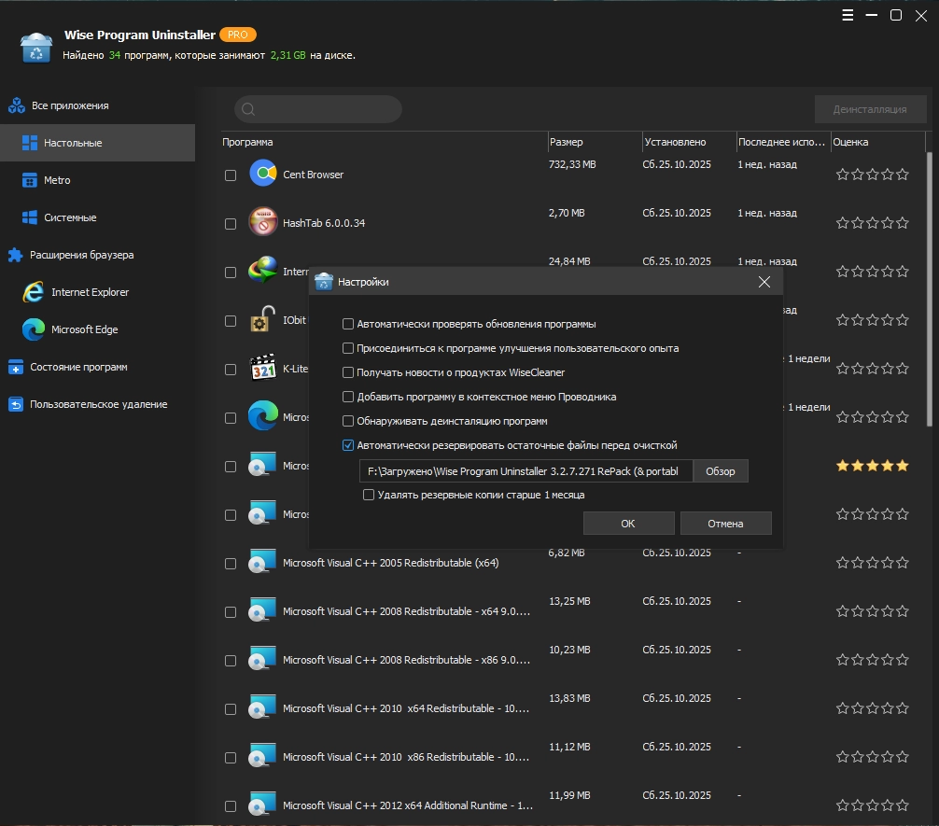Click the K-Lite Codec 321 icon
This screenshot has width=939, height=826.
[263, 369]
